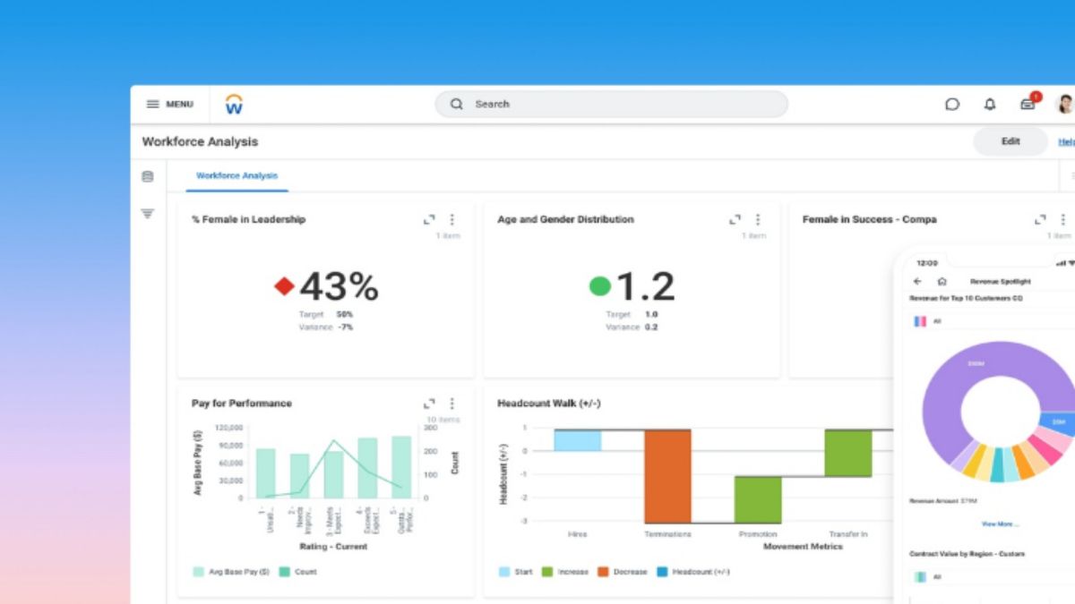Open the Help link
The width and height of the screenshot is (1075, 604).
click(1066, 141)
